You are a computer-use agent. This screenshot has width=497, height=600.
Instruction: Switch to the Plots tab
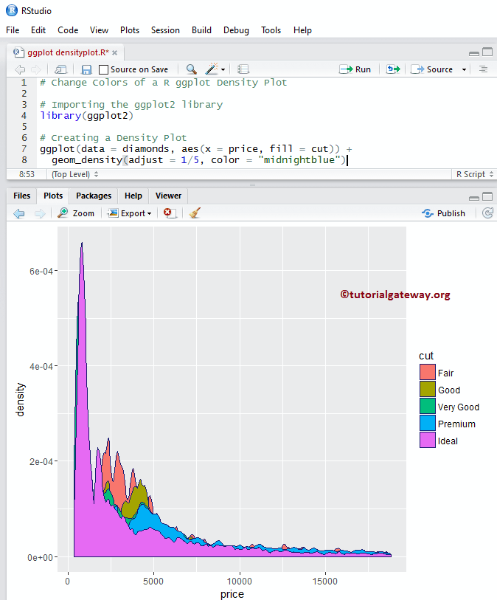pos(53,196)
